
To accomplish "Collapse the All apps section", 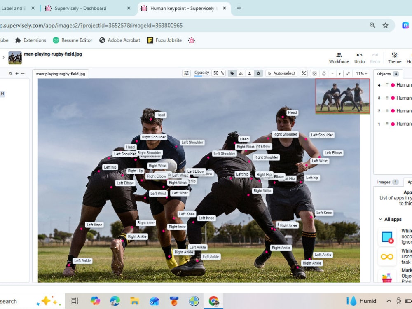I will tap(391, 219).
